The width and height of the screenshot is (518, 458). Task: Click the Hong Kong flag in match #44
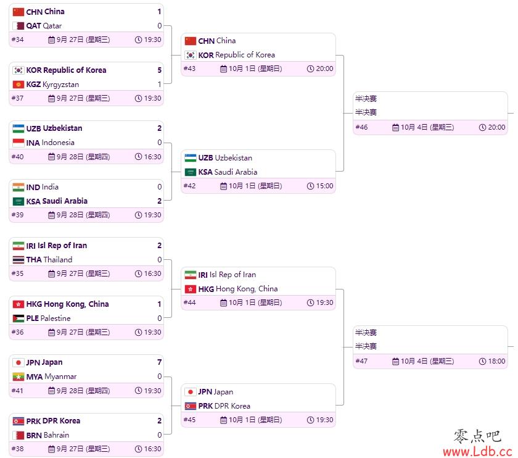(191, 289)
